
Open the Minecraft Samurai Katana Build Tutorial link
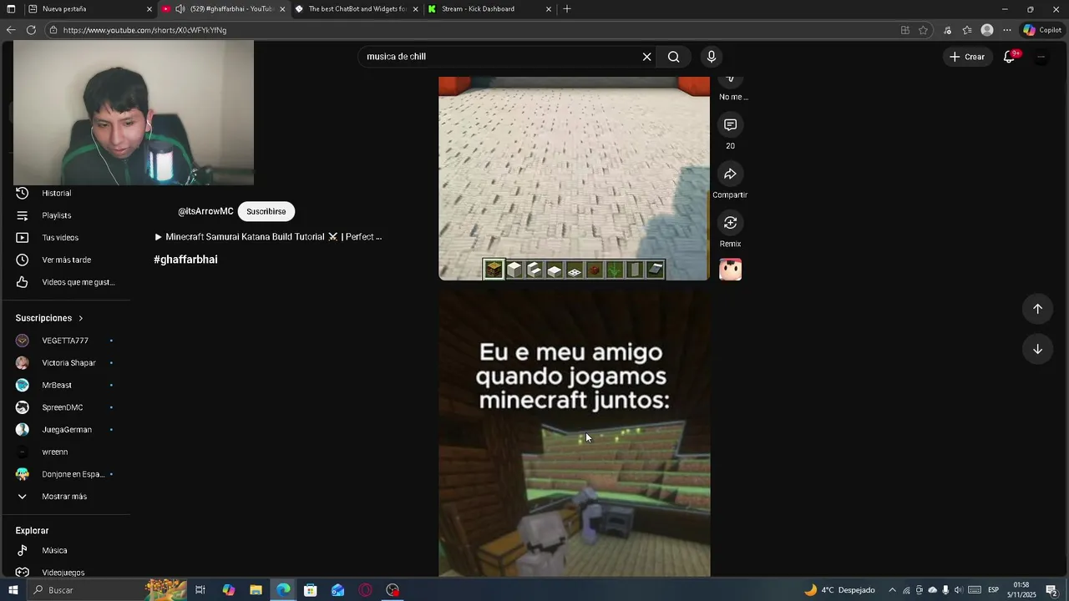(x=267, y=237)
